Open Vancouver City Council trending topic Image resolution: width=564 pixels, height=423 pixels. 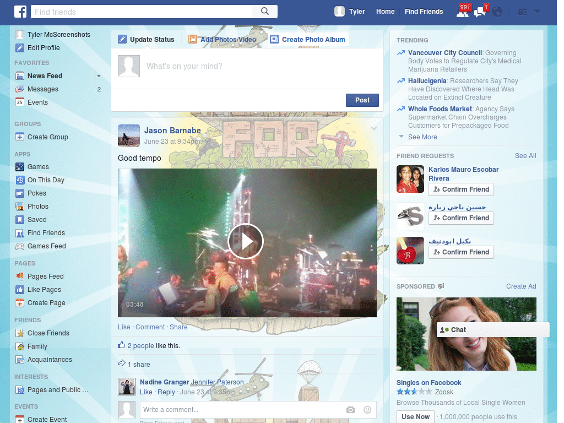pos(444,53)
